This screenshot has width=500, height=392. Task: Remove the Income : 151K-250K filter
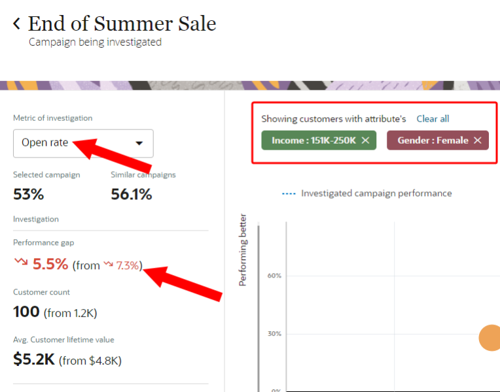[x=365, y=140]
